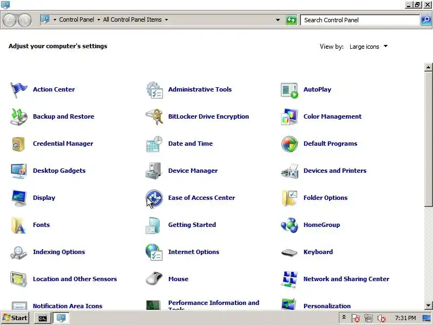Click the 7:31 PM clock

pos(405,318)
